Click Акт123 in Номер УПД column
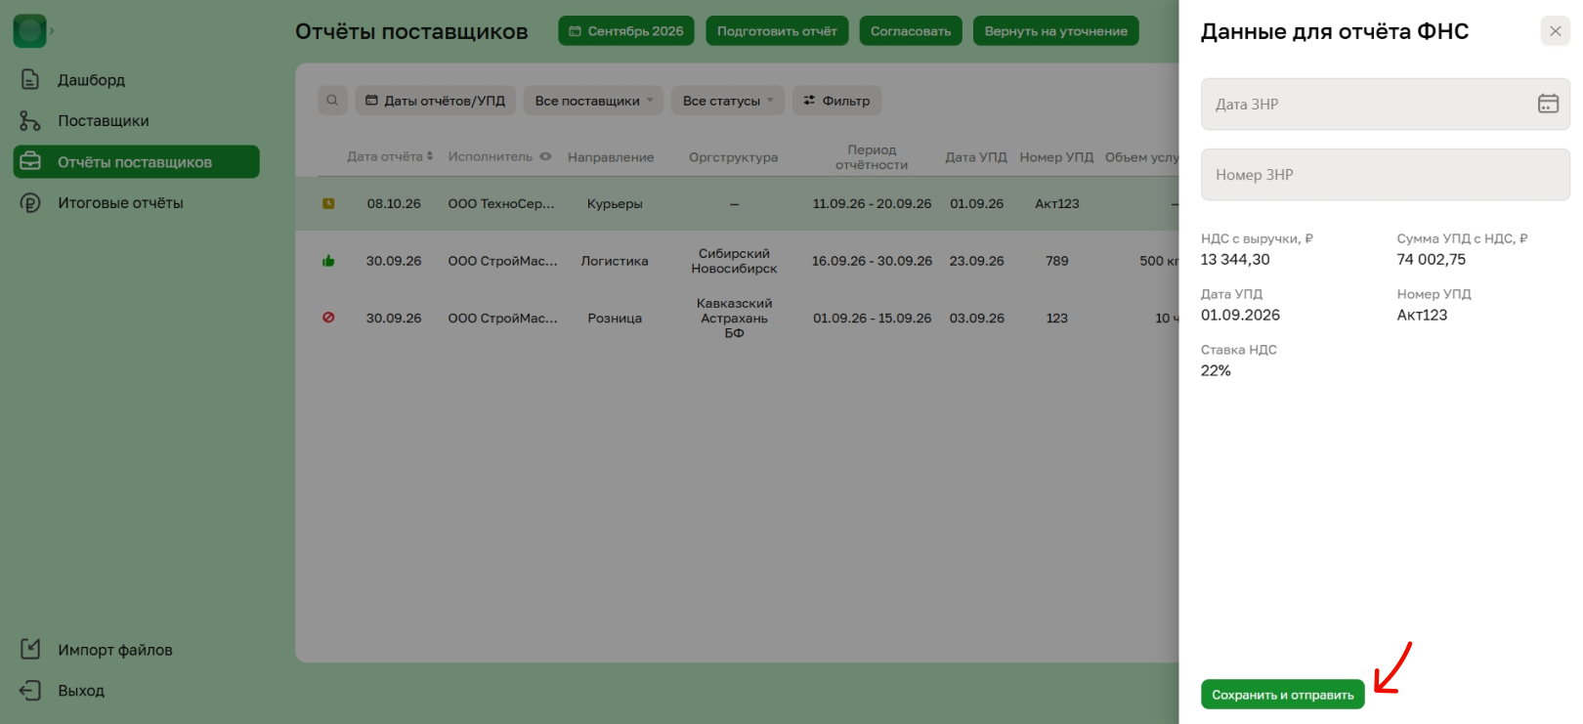This screenshot has width=1583, height=724. pyautogui.click(x=1057, y=204)
